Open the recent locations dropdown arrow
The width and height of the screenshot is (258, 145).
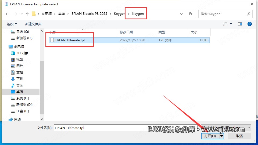(x=21, y=14)
